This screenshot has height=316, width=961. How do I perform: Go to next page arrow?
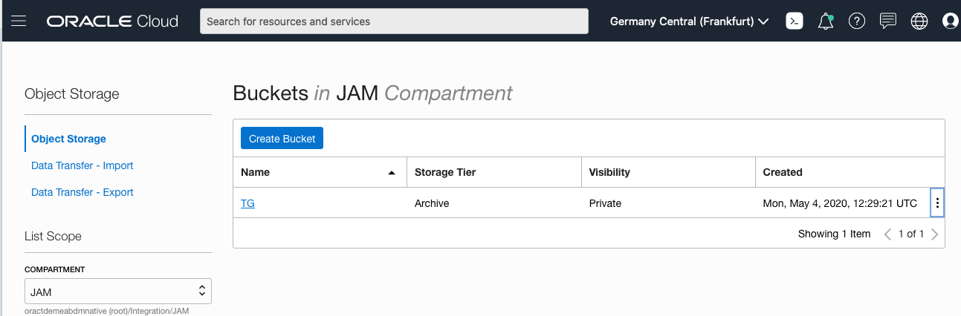[934, 234]
